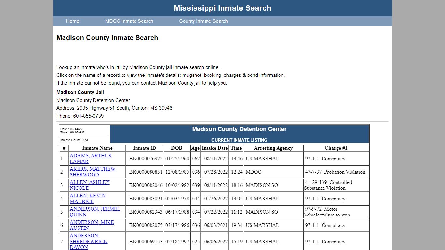Click Madison County Detention Center table title
The height and width of the screenshot is (250, 445).
coord(239,129)
